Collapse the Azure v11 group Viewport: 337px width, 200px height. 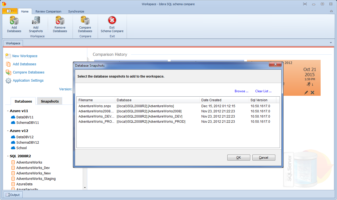7,111
